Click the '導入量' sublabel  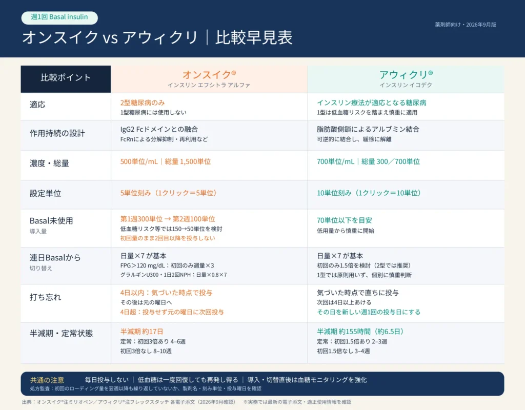coord(38,231)
